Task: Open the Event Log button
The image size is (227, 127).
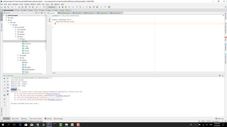Action: click(x=220, y=119)
